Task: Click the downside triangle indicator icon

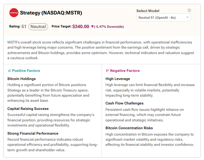Action: [x=92, y=27]
